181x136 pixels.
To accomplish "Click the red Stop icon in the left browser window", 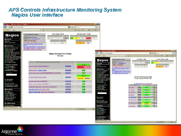I will tap(74, 27).
